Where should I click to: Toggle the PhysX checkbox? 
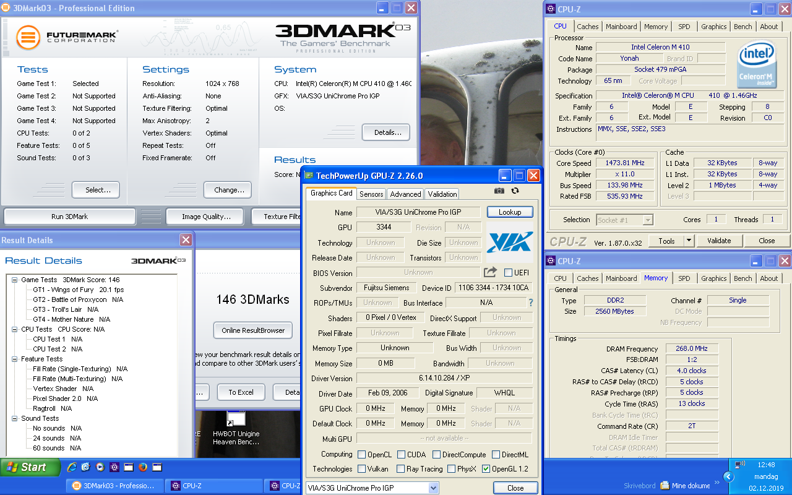point(451,469)
